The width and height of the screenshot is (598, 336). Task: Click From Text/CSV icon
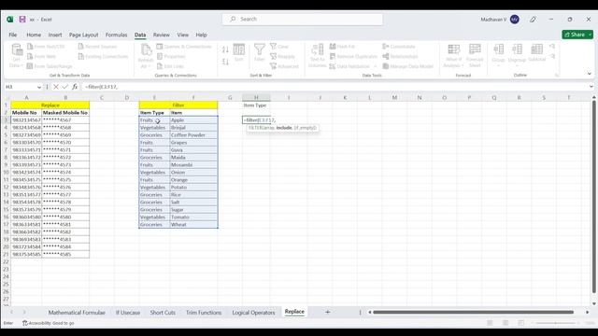tap(30, 47)
